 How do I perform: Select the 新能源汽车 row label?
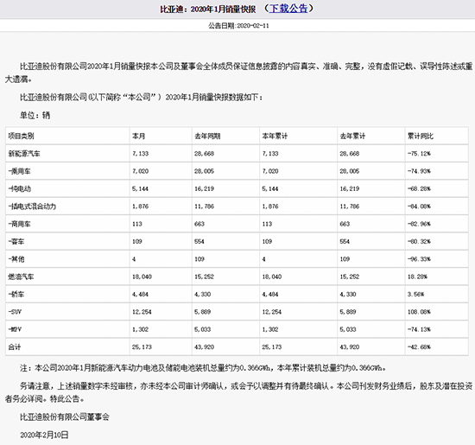[x=24, y=154]
